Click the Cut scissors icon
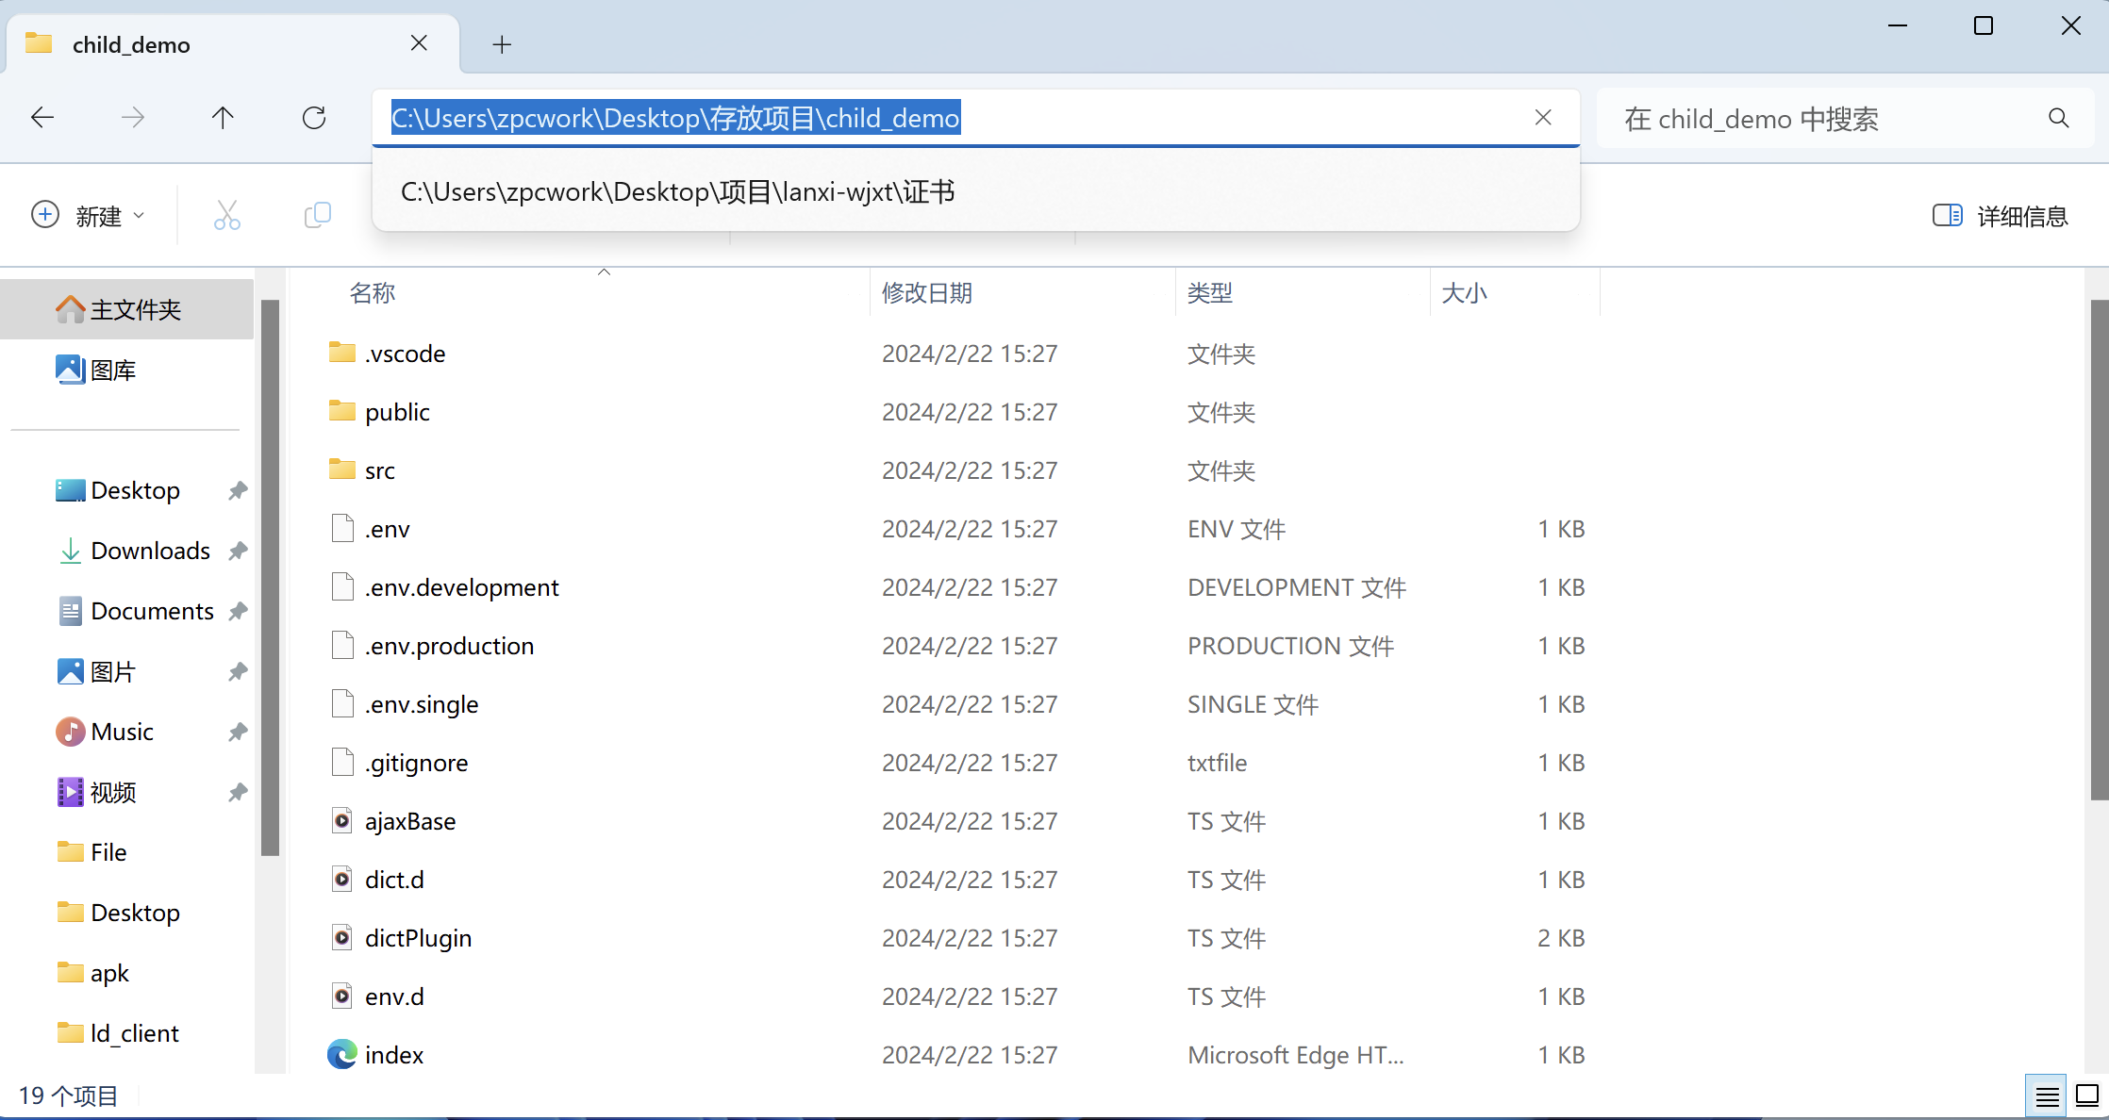This screenshot has width=2109, height=1120. coord(226,216)
